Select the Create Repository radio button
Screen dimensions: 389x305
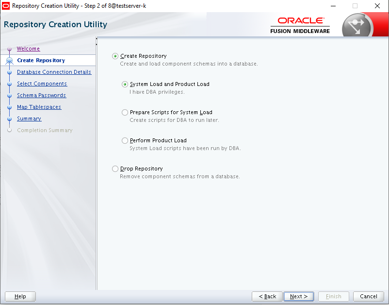click(115, 56)
